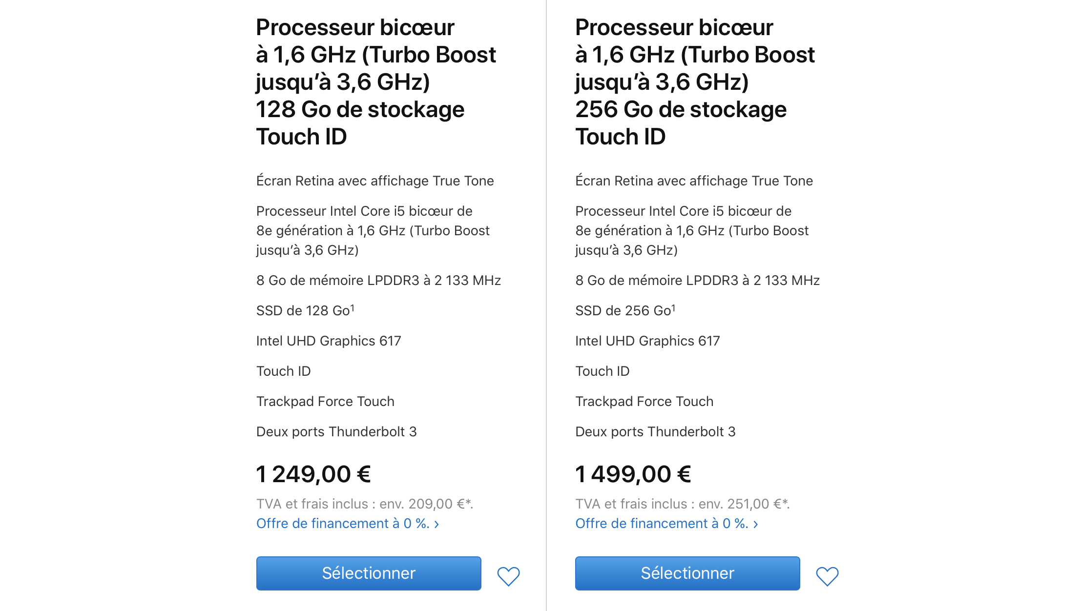The width and height of the screenshot is (1081, 611).
Task: Click the 128 Go de stockage heading
Action: point(360,109)
